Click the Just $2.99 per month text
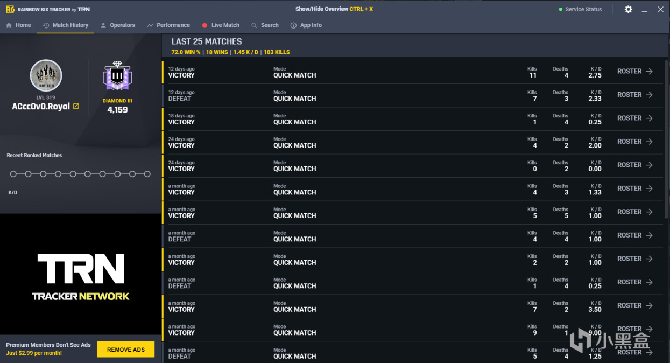This screenshot has width=670, height=363. (x=34, y=353)
